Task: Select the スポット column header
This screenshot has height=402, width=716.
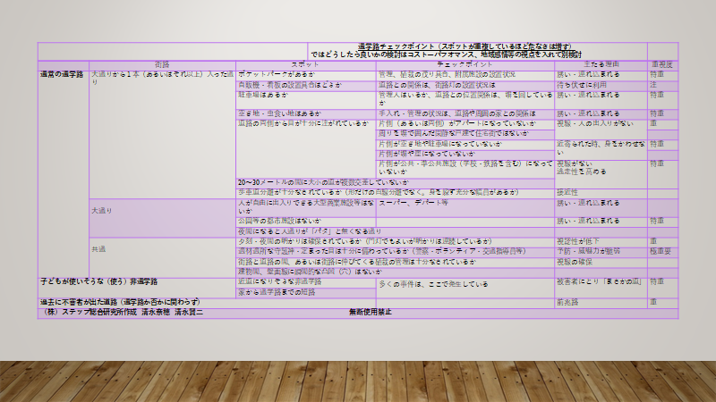Action: coord(306,65)
